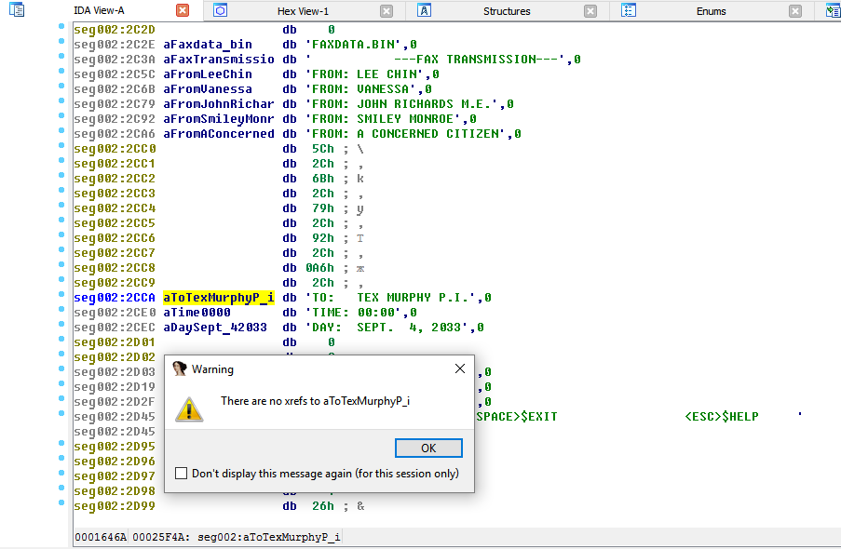
Task: Select the aTime0000 label
Action: tap(197, 313)
